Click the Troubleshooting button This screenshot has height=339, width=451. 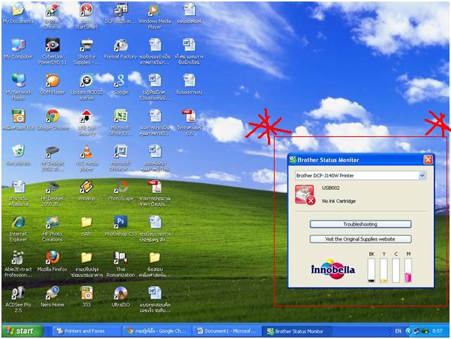pos(360,224)
